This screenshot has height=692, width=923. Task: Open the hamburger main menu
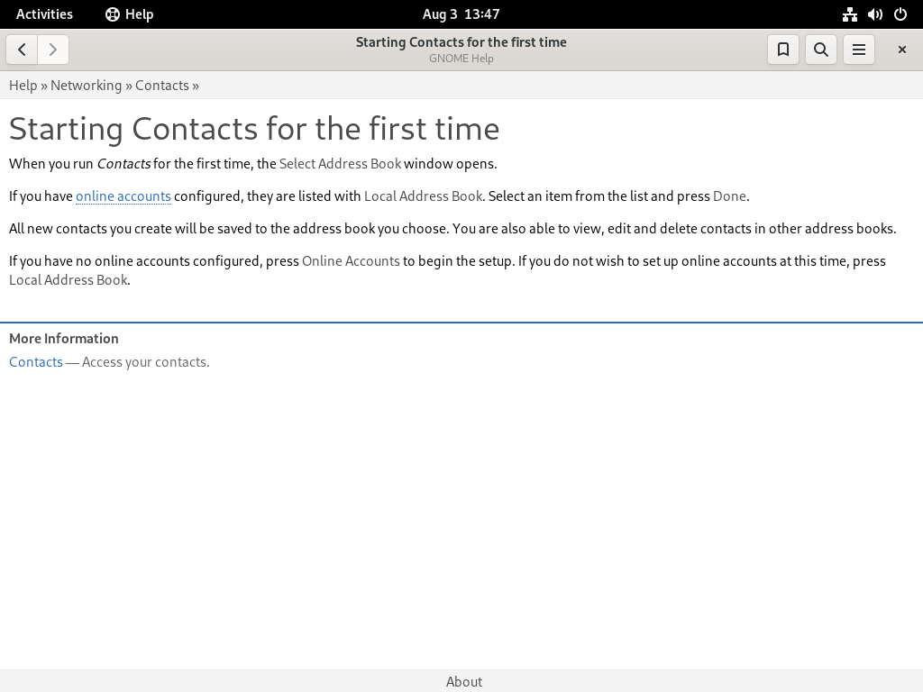[x=859, y=50]
